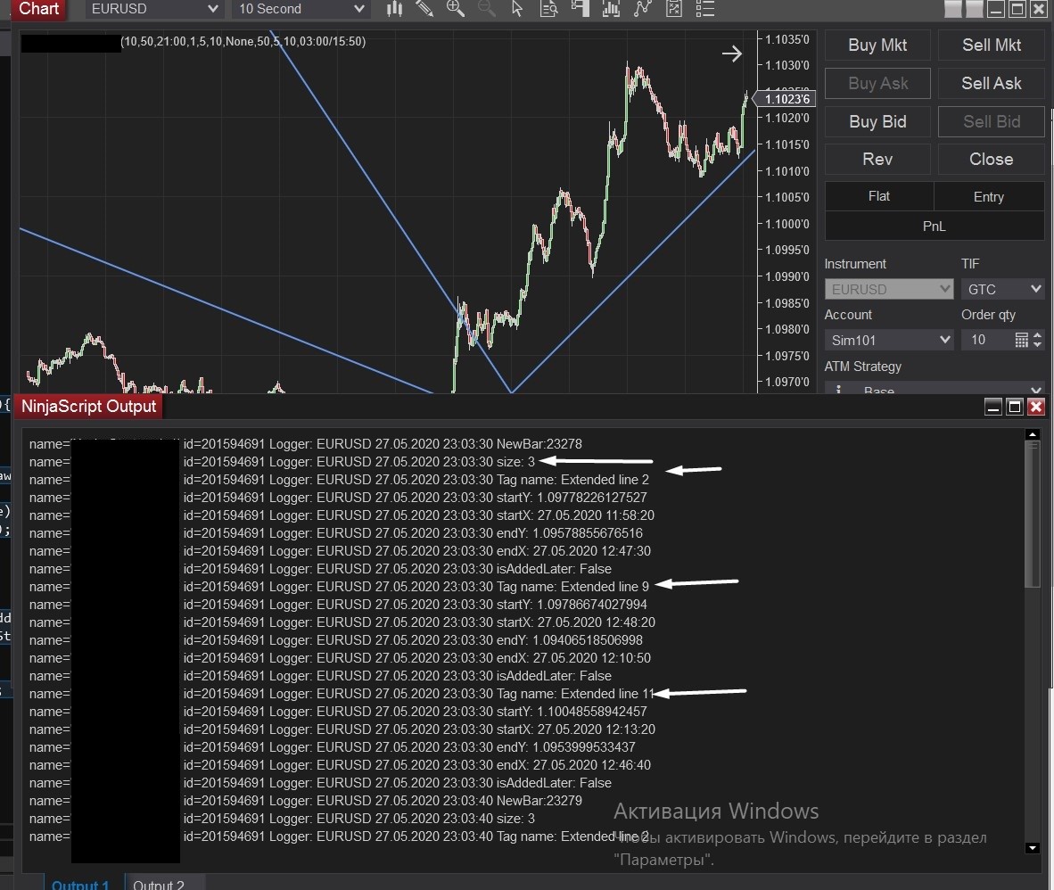Open the Order qty calculator icon
The height and width of the screenshot is (890, 1054).
click(x=1021, y=340)
